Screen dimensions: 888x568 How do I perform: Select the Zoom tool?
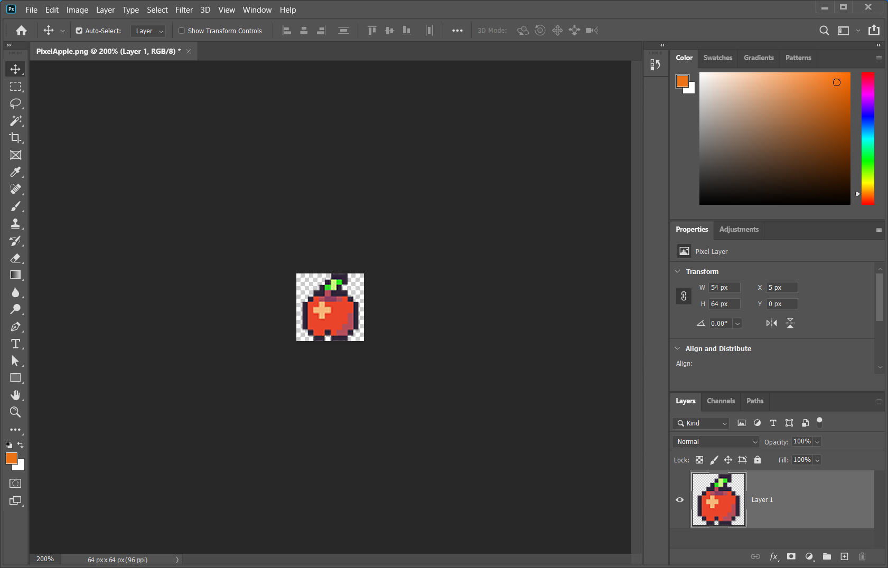[x=15, y=412]
